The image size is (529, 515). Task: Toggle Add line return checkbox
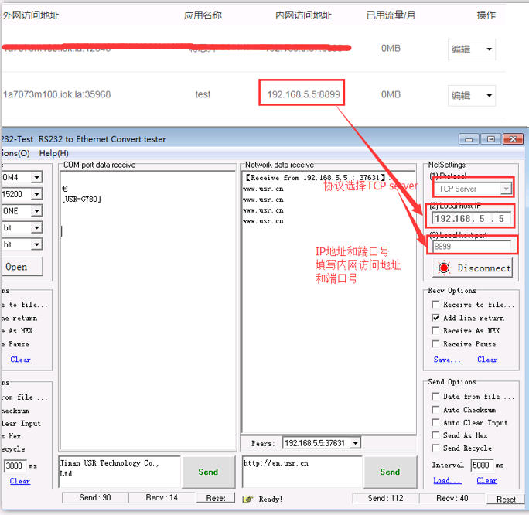click(x=436, y=318)
